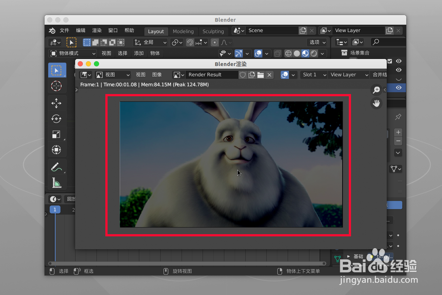Open the pivot point dropdown
This screenshot has width=442, height=295.
pos(177,42)
